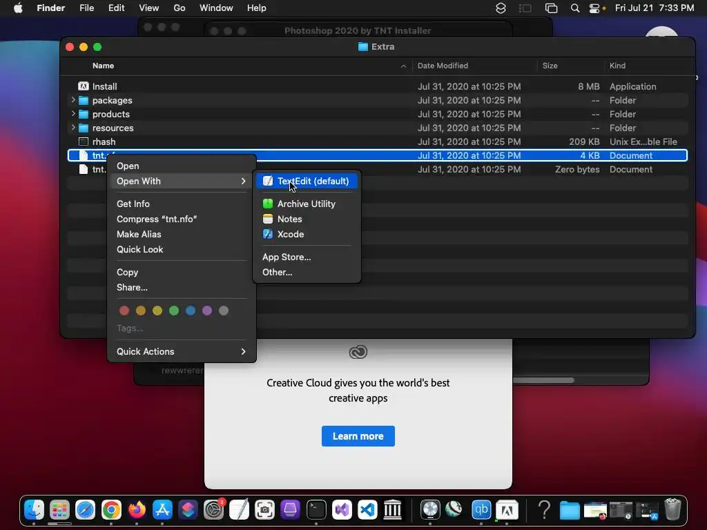Select Compress "tnt.nfo"

182,219
